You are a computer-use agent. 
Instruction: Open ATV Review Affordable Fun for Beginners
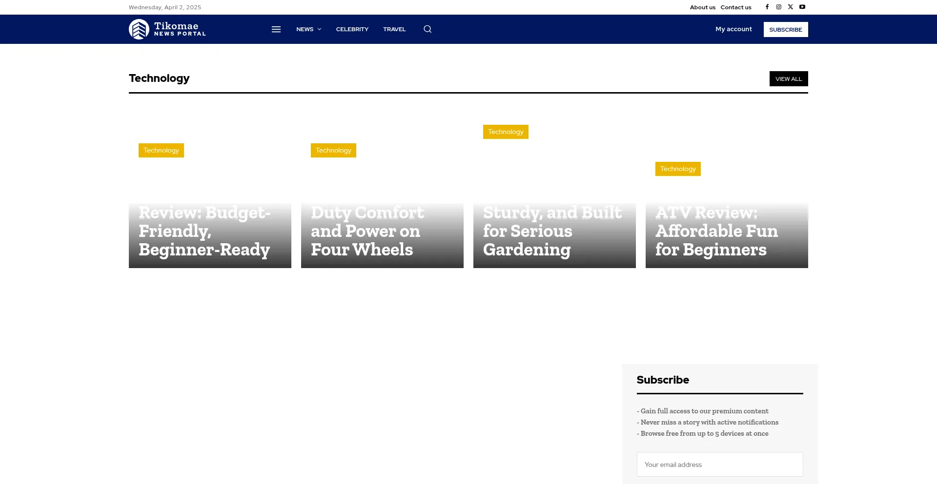click(716, 231)
